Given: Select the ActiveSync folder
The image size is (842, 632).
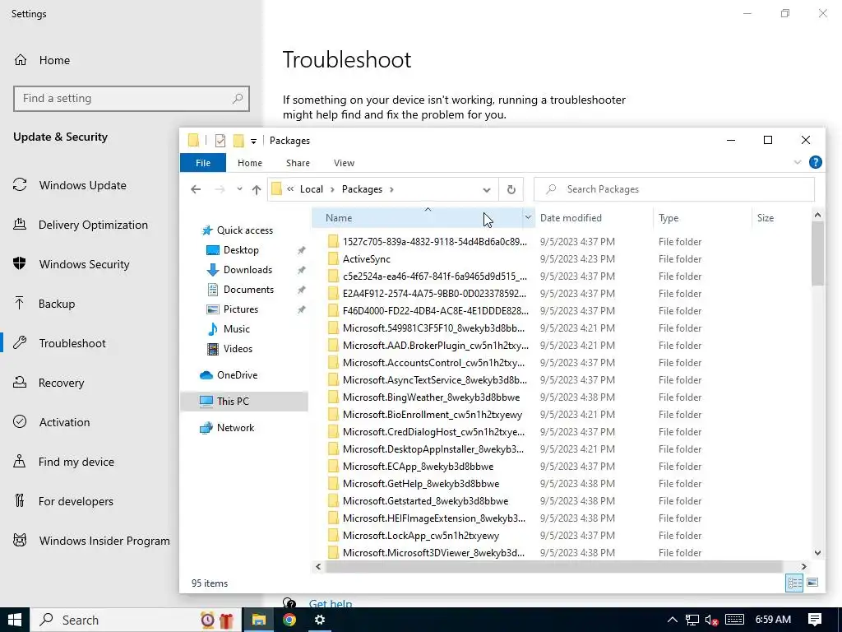Looking at the screenshot, I should pyautogui.click(x=366, y=259).
